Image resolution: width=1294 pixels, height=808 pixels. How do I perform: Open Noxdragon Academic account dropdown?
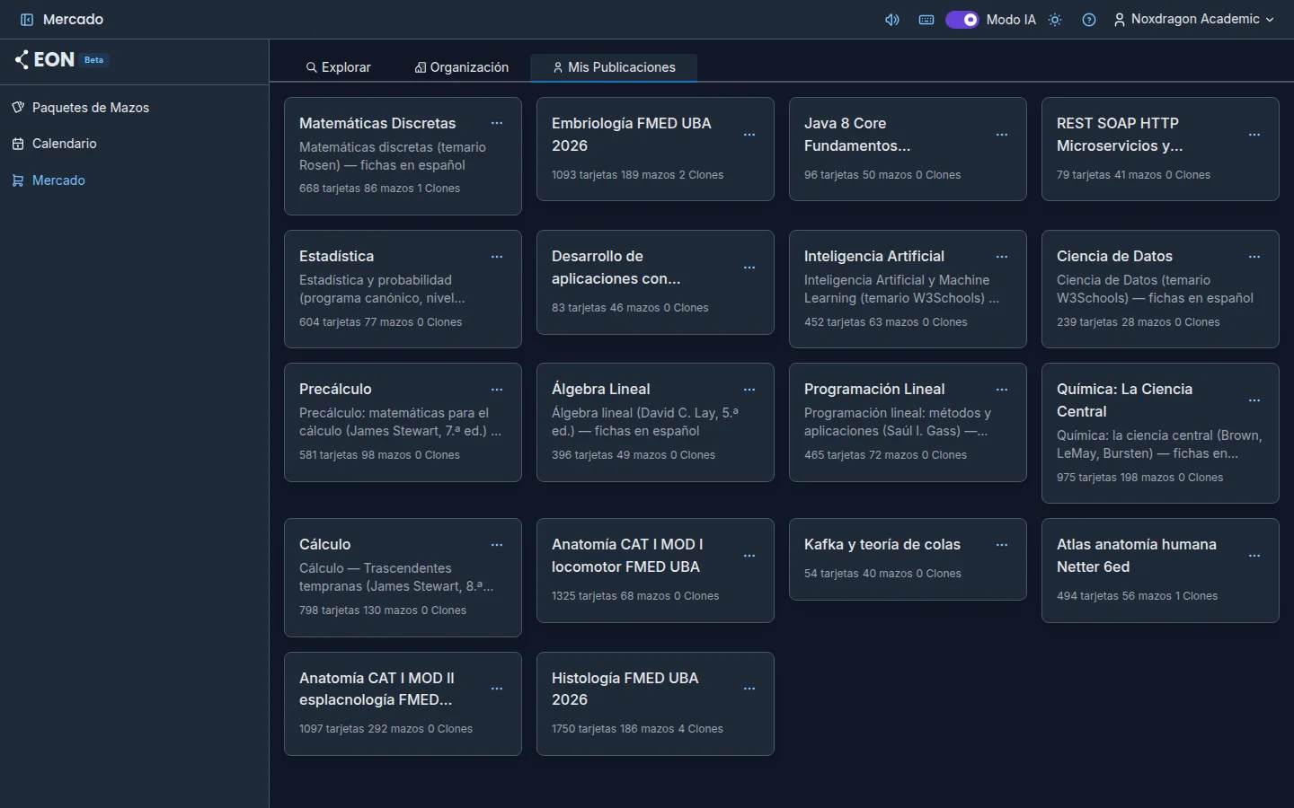1193,20
